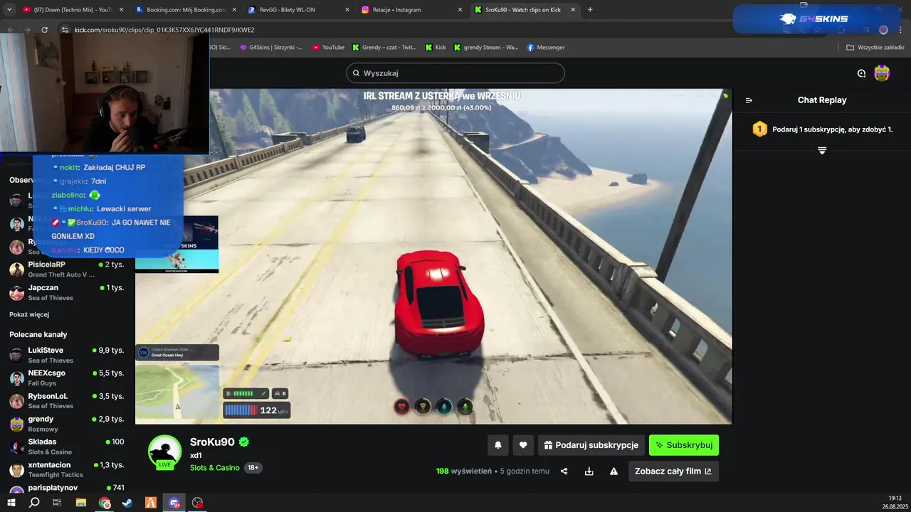The width and height of the screenshot is (911, 512).
Task: Click the Zobacz cały film button
Action: coord(673,471)
